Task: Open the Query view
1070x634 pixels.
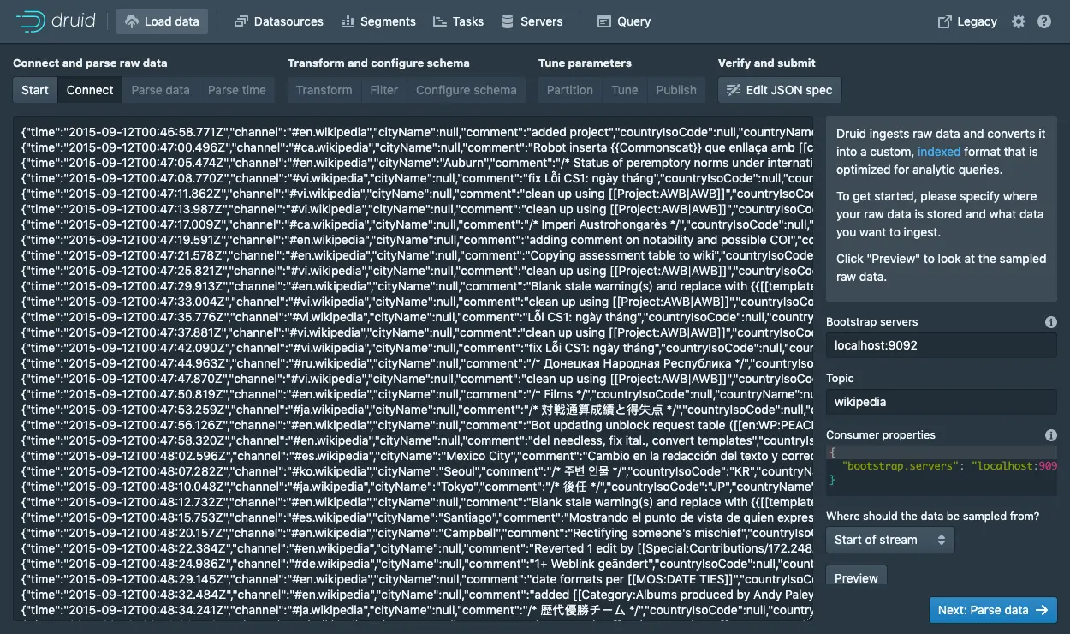Action: (x=624, y=21)
